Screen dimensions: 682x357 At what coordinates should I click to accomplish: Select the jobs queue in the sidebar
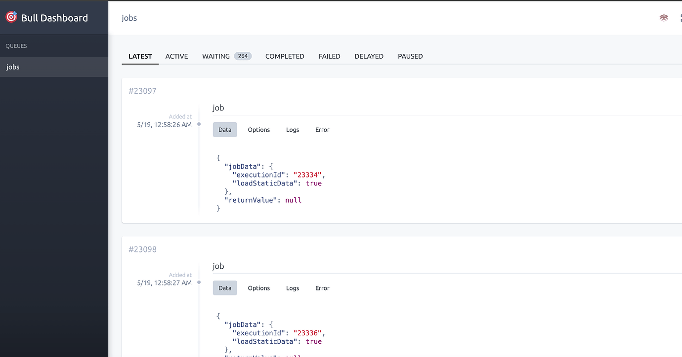[x=13, y=67]
